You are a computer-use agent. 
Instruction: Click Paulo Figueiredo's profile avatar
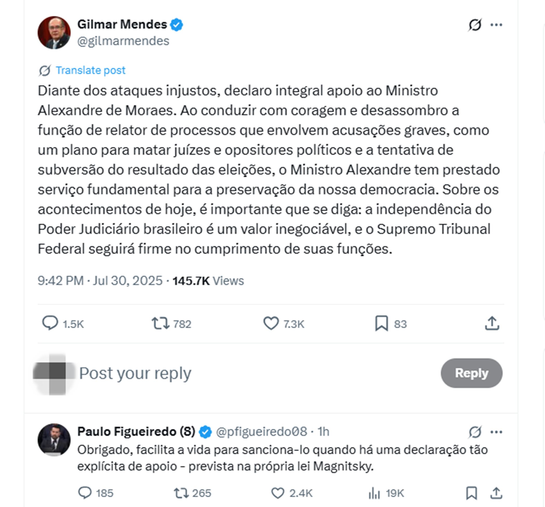(54, 440)
